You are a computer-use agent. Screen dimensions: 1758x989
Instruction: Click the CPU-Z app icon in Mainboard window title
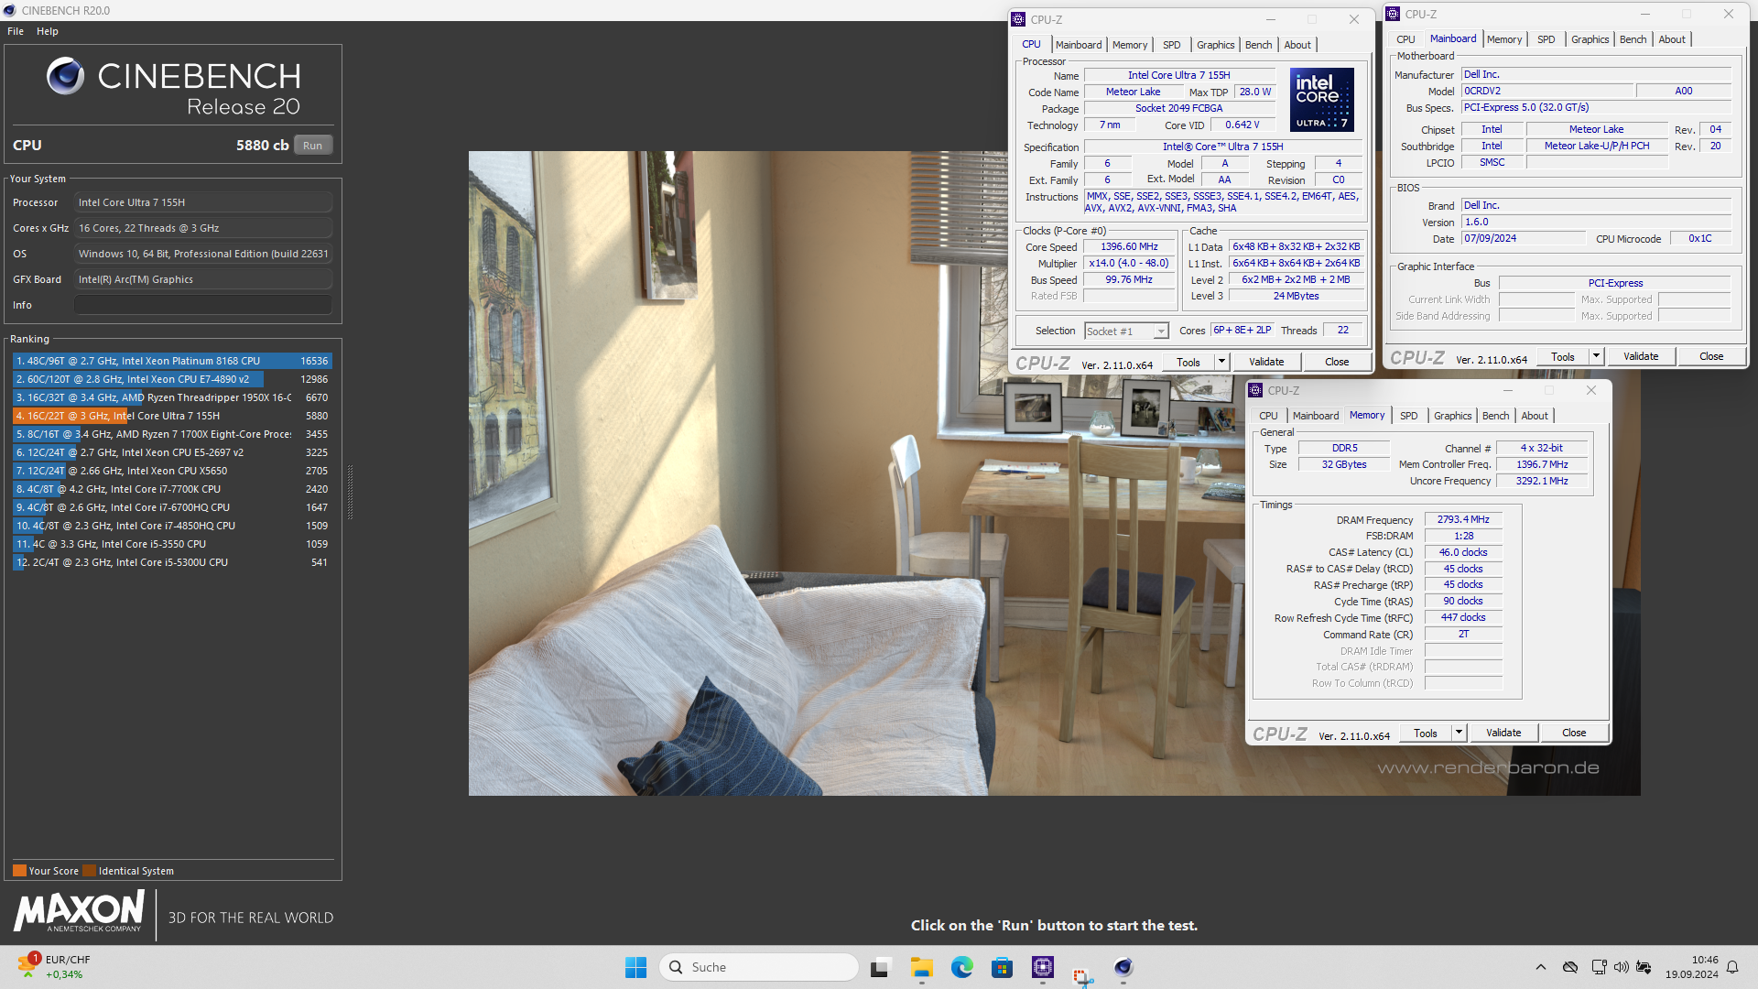click(x=1393, y=14)
